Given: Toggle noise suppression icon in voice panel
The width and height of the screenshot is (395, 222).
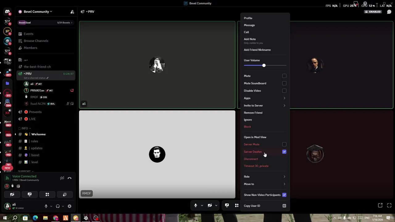Looking at the screenshot, I should tap(62, 178).
